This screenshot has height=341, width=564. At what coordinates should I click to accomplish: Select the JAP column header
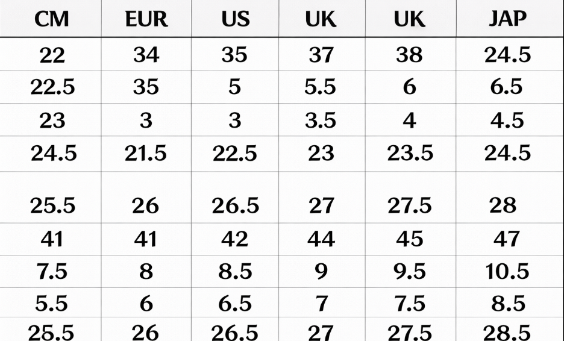click(507, 19)
